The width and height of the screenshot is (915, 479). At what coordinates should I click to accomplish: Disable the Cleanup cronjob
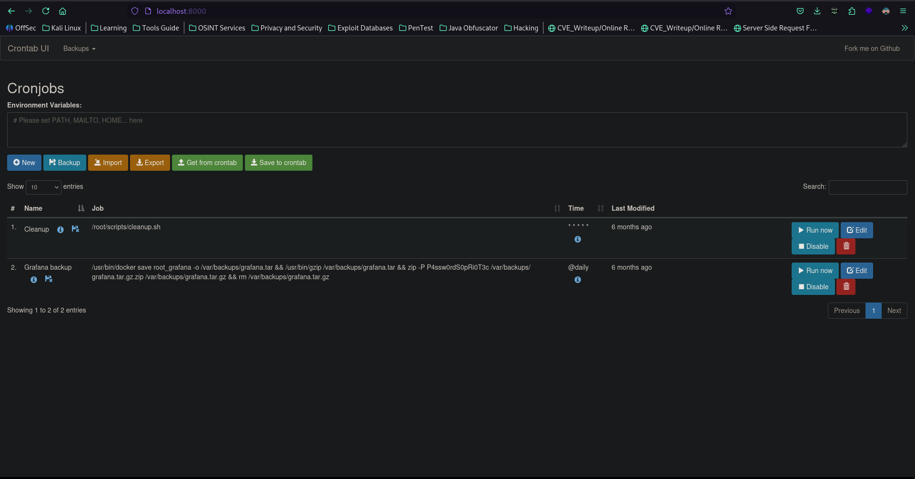tap(813, 246)
